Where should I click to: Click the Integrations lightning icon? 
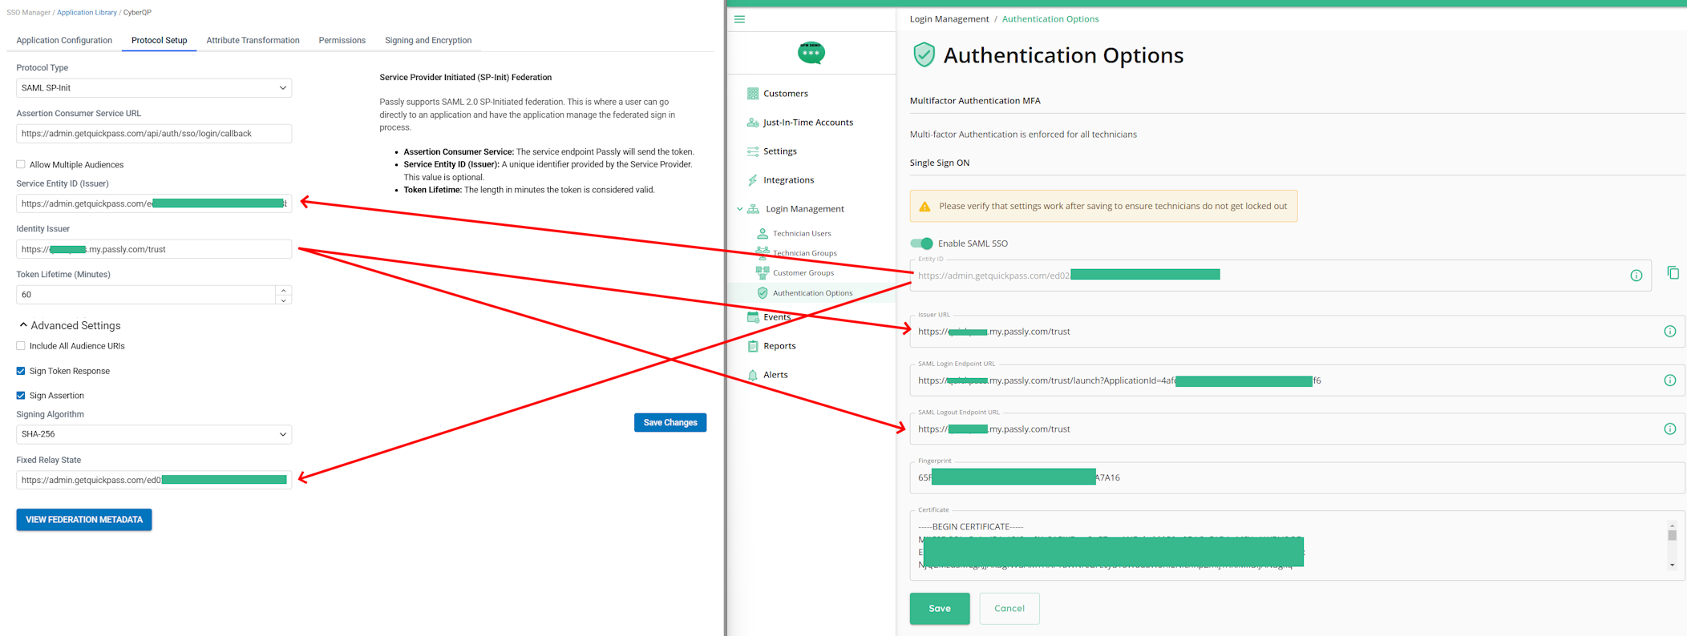(752, 180)
